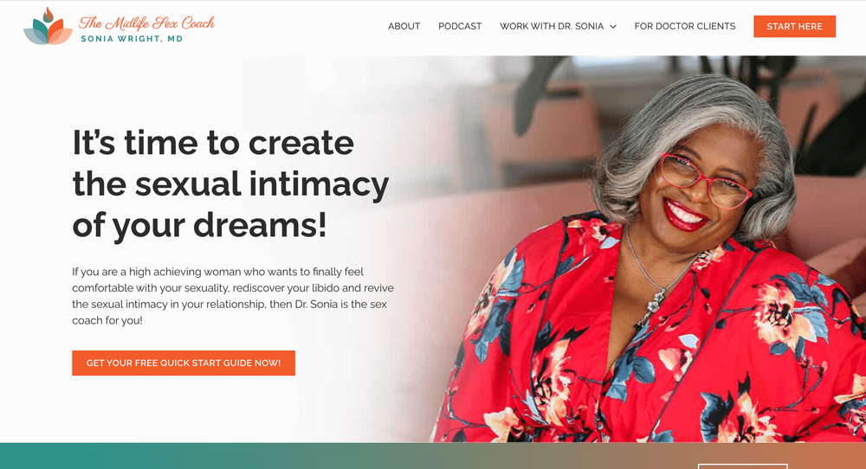Click the white outlined button at page bottom
The height and width of the screenshot is (469, 866).
[x=743, y=466]
